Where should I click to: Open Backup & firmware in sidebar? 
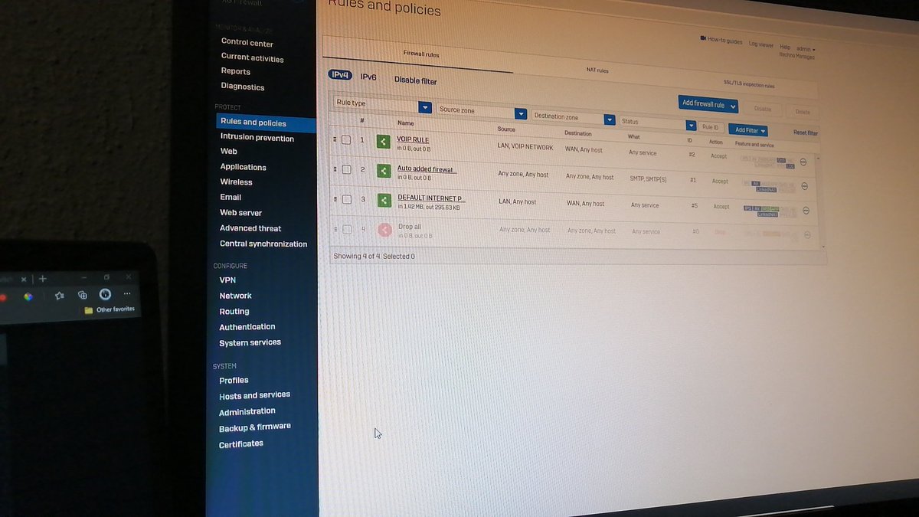255,427
